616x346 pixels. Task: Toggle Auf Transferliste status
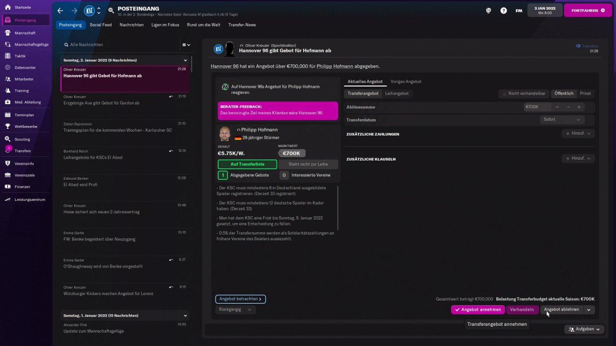click(x=247, y=164)
